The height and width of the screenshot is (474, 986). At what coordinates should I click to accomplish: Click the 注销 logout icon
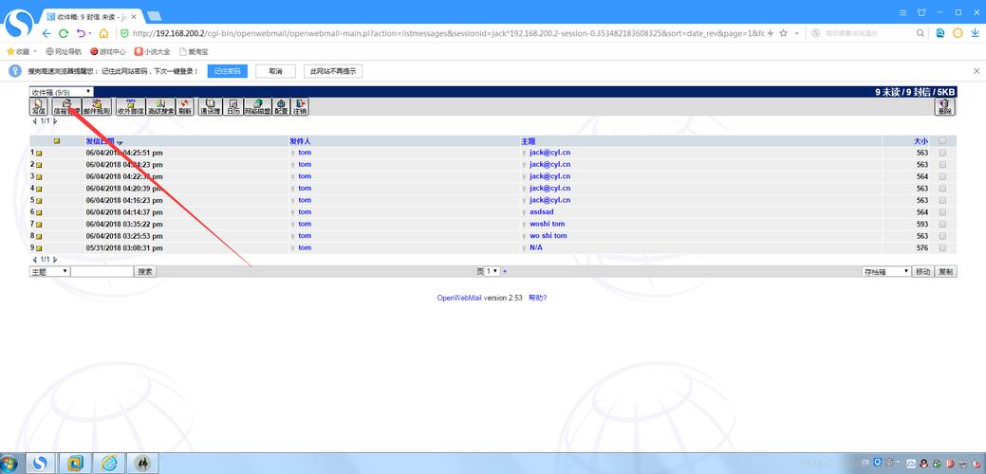[300, 107]
